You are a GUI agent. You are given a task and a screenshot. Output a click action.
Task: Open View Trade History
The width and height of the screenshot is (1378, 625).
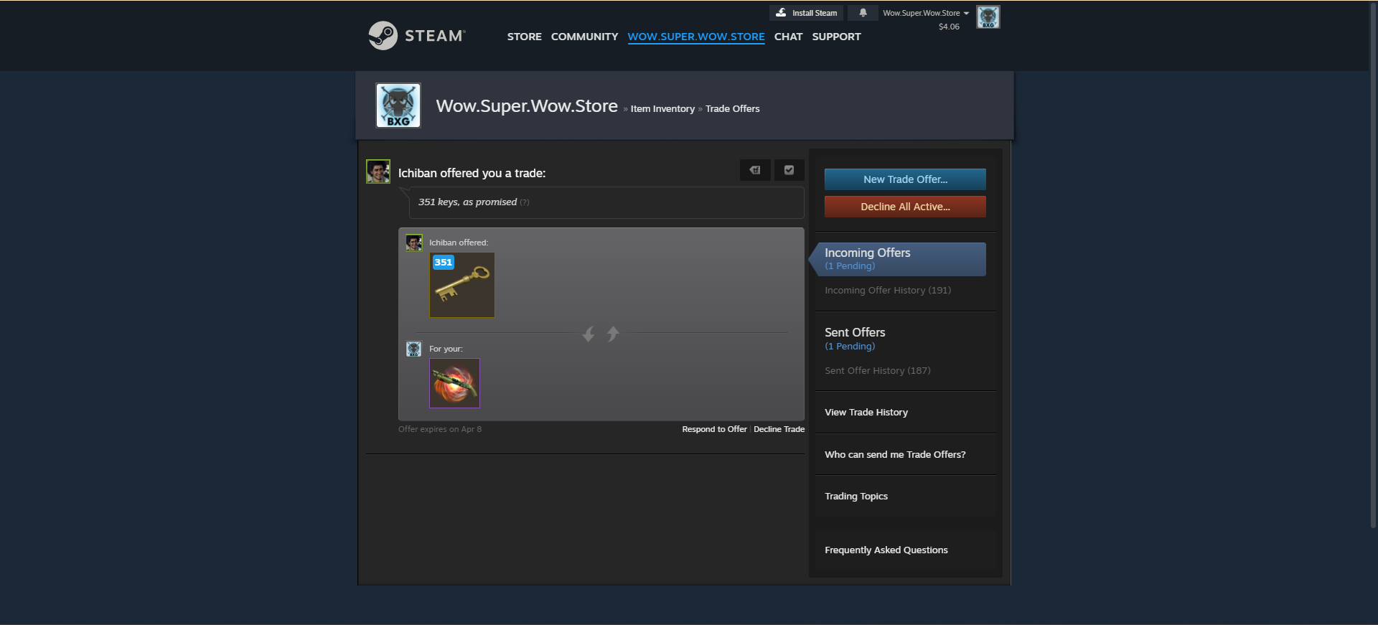[x=866, y=413]
